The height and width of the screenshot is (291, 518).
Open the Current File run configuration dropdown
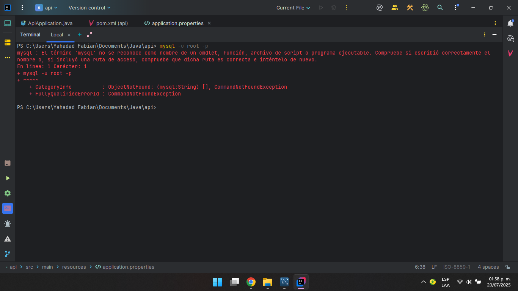(x=293, y=8)
